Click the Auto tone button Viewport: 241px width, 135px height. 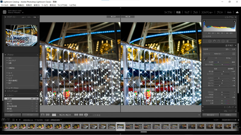pos(231,69)
